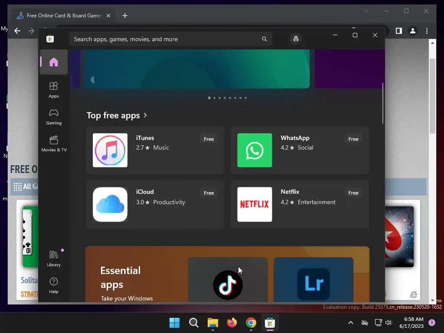The width and height of the screenshot is (444, 333).
Task: Open Chrome from taskbar
Action: (251, 323)
